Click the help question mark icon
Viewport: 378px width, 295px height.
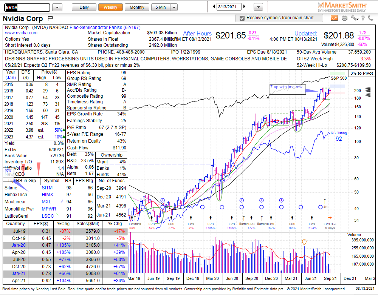[363, 17]
